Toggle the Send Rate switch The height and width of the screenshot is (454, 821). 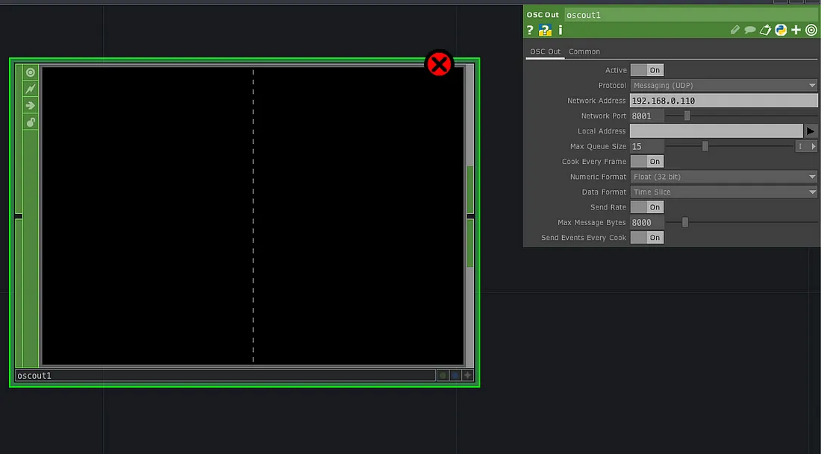point(647,207)
